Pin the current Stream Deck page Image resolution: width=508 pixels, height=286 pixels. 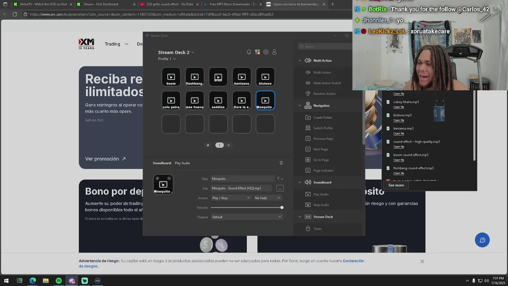pyautogui.click(x=208, y=145)
